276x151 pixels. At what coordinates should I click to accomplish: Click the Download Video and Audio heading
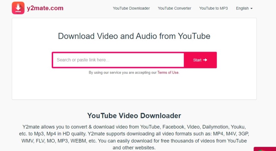(134, 36)
